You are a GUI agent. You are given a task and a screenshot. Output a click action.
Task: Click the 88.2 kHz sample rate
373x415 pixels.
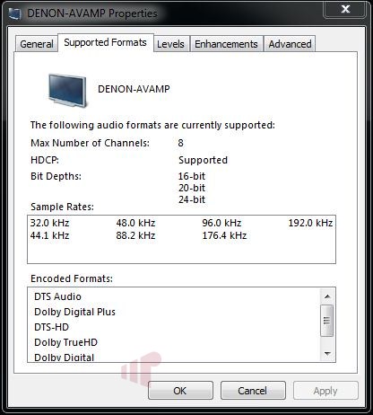tap(135, 235)
